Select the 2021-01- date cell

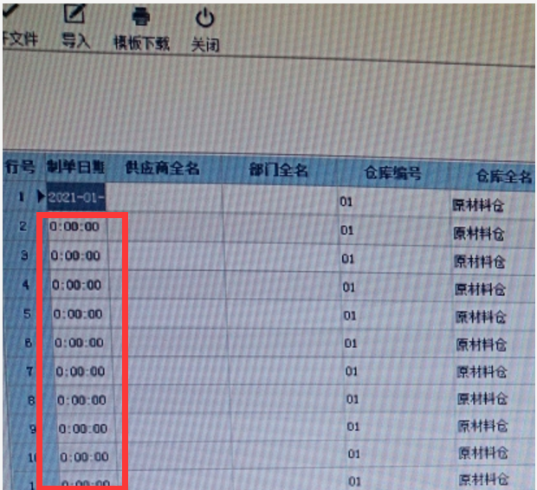point(76,197)
